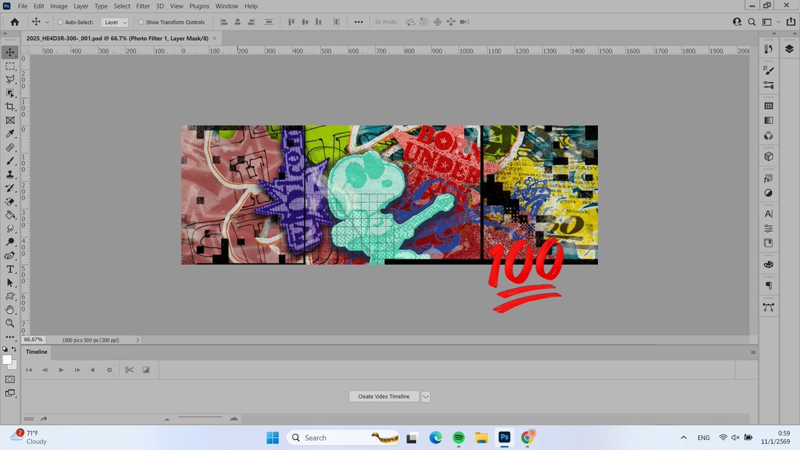The image size is (800, 450).
Task: Select the Move tool
Action: pos(10,52)
